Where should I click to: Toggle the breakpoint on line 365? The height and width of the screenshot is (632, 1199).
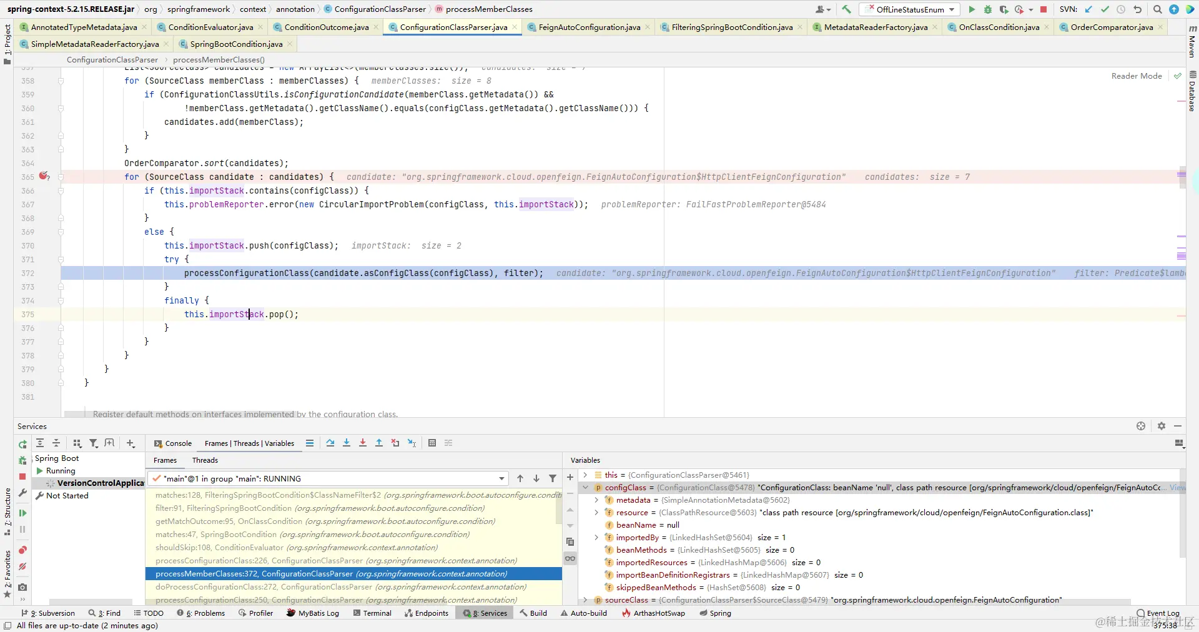[44, 176]
